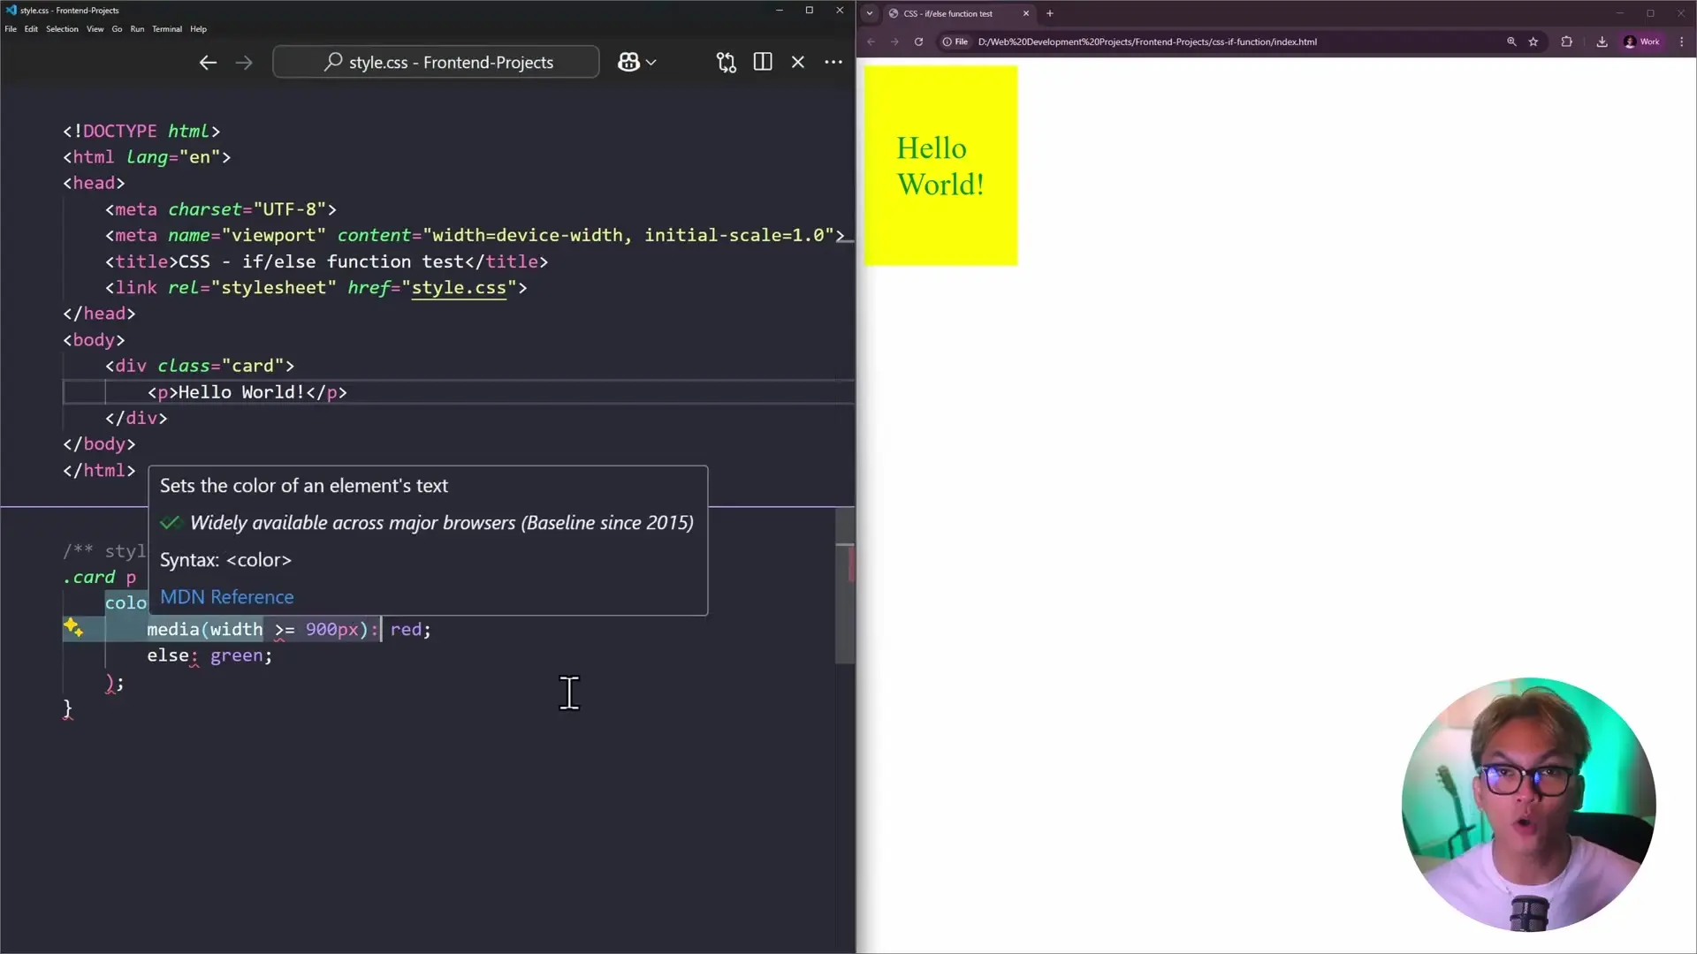Image resolution: width=1697 pixels, height=954 pixels.
Task: Click the 'green' value in CSS code
Action: point(236,655)
